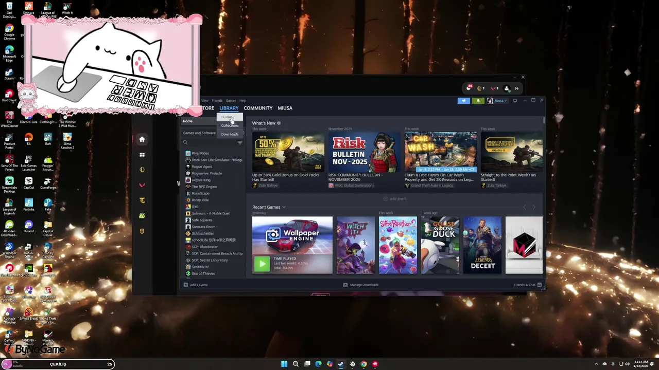659x370 pixels.
Task: Click the Steam Big Picture mode icon
Action: [515, 101]
